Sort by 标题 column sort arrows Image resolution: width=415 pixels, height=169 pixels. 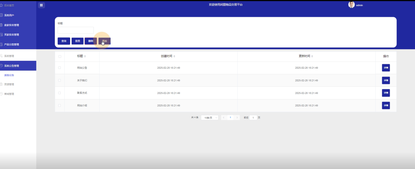click(85, 56)
